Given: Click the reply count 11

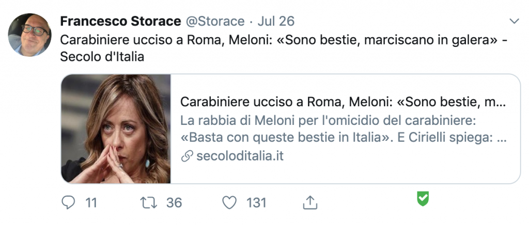Looking at the screenshot, I should pyautogui.click(x=91, y=203).
